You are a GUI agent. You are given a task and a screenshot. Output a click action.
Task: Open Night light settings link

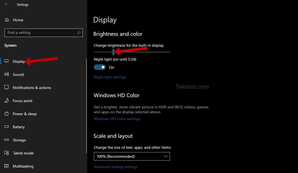110,77
